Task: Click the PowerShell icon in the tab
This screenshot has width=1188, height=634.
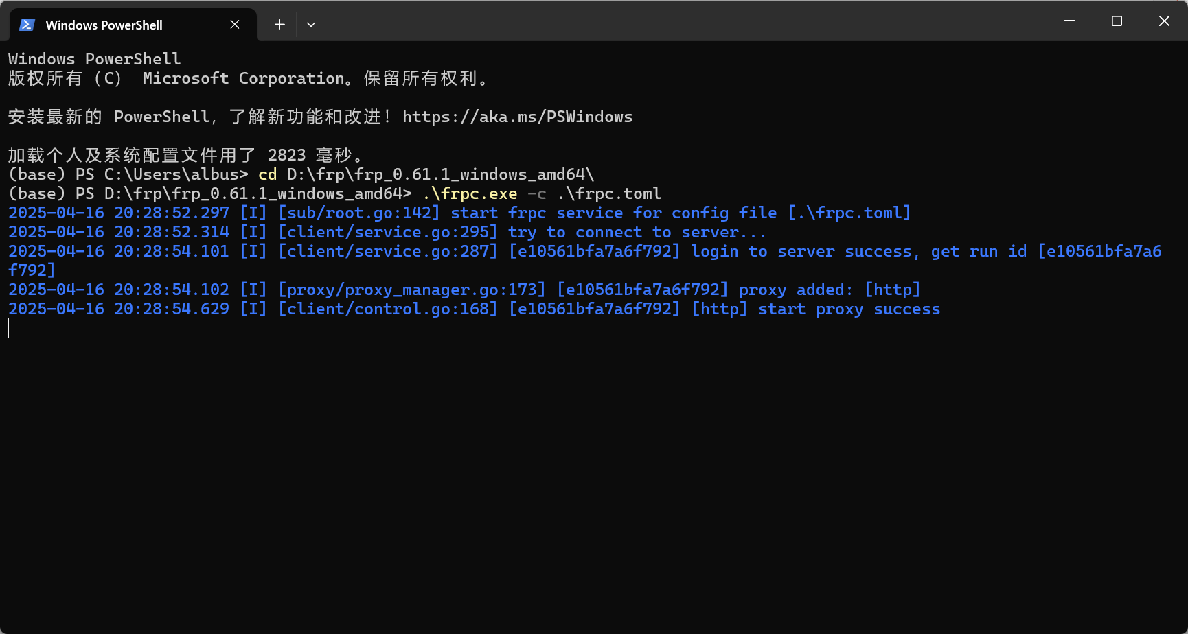Action: click(27, 25)
